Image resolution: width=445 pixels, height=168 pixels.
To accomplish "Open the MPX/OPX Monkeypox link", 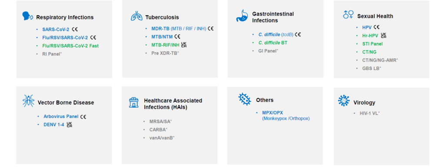I will tap(286, 115).
